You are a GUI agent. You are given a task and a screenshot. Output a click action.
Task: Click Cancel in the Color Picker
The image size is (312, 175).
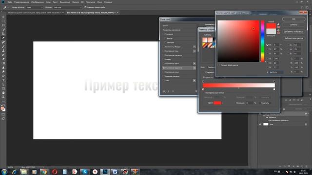click(x=293, y=25)
